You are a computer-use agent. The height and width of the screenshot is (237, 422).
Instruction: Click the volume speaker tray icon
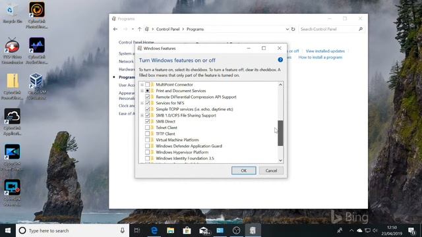pos(375,230)
